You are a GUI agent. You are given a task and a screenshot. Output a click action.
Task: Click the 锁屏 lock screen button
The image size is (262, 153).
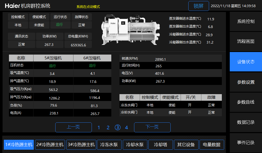coord(199,6)
